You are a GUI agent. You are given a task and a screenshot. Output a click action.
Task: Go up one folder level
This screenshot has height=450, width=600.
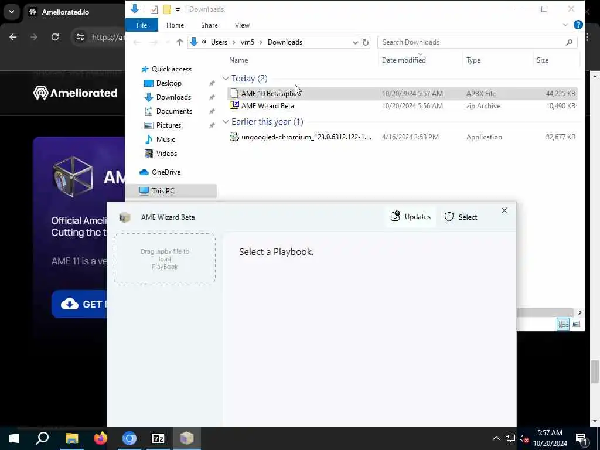179,42
